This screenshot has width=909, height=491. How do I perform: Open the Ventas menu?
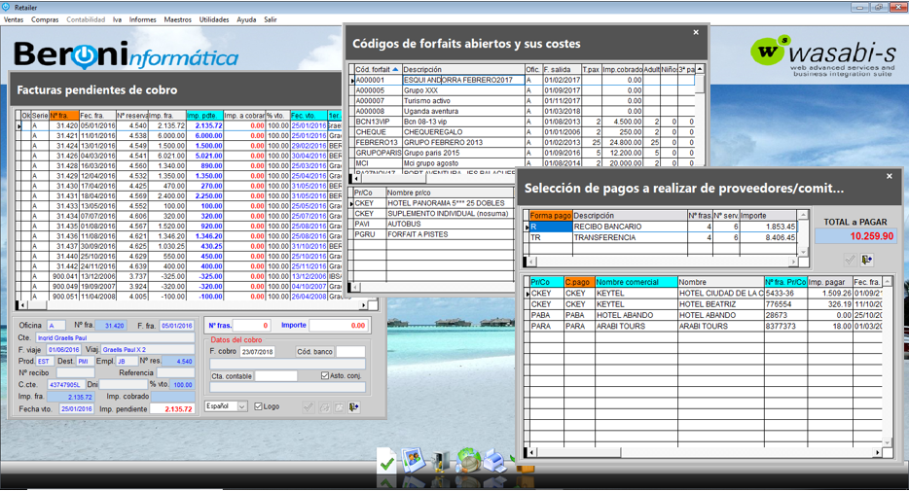(x=15, y=19)
